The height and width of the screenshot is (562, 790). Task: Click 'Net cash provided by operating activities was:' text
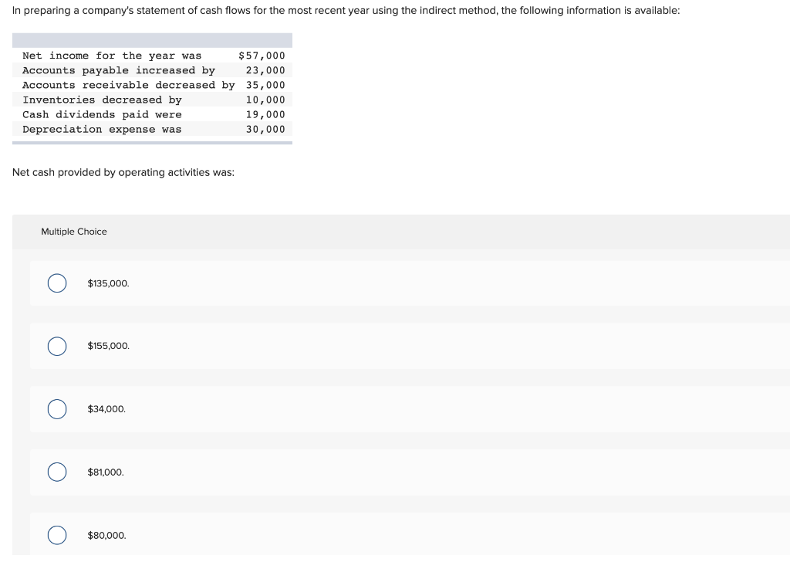tap(123, 173)
